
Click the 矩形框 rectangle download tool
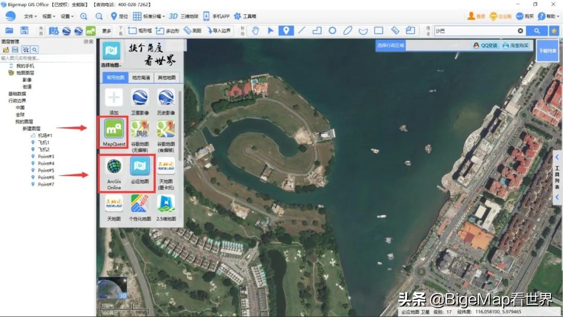[139, 31]
